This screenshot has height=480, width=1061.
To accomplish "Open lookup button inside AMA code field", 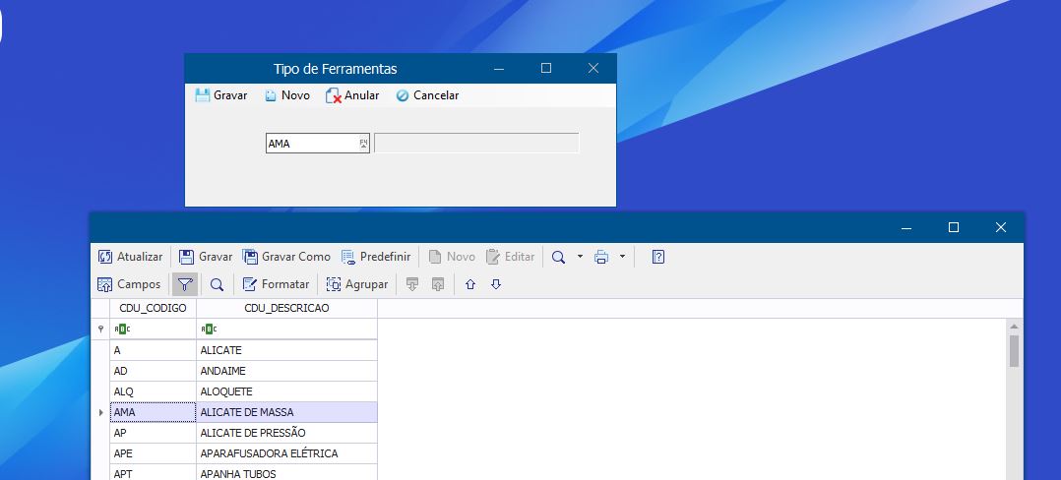I will point(363,144).
